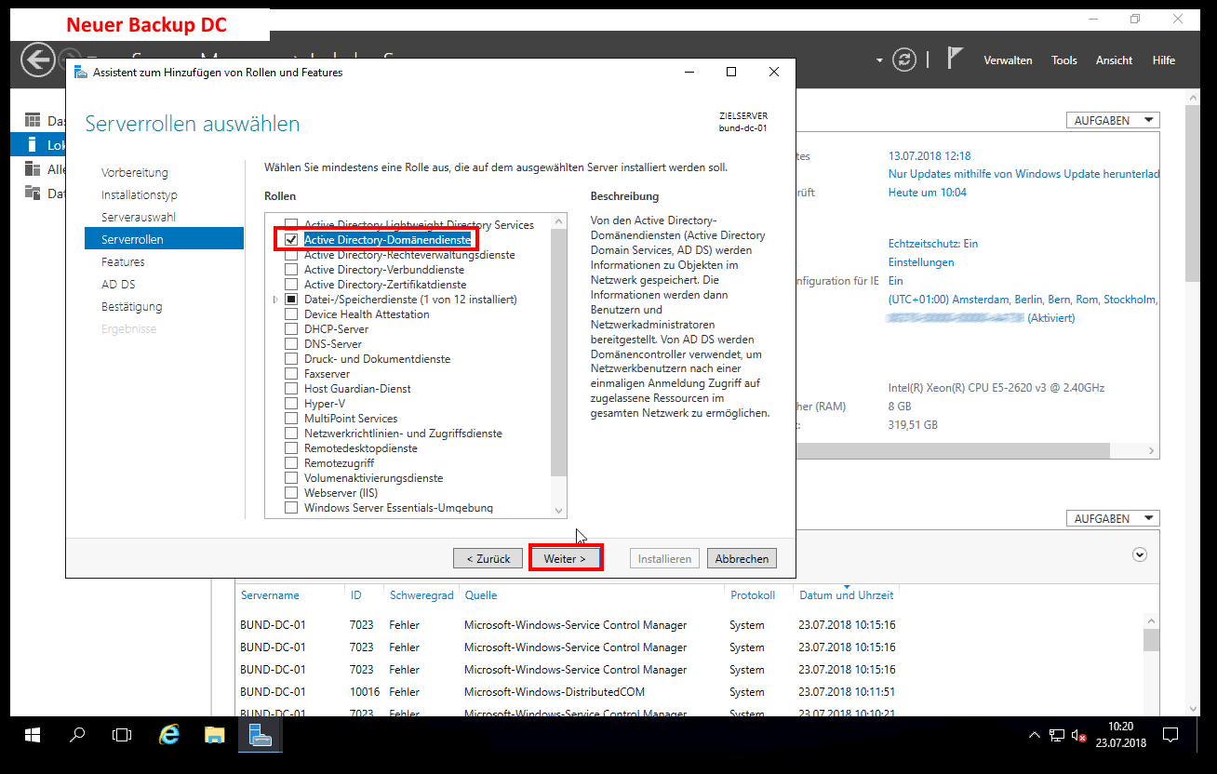1217x774 pixels.
Task: Open the Tools menu
Action: (1063, 60)
